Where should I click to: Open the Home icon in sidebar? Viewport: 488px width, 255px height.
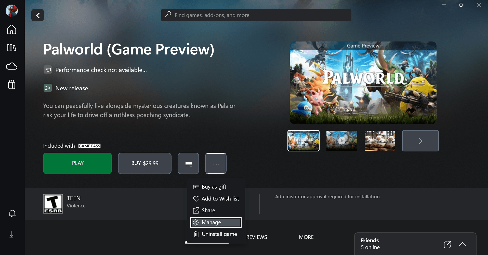11,30
